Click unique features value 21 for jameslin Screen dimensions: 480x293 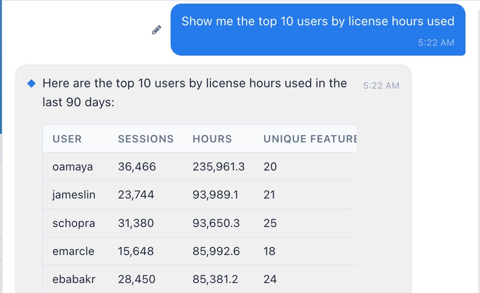269,195
